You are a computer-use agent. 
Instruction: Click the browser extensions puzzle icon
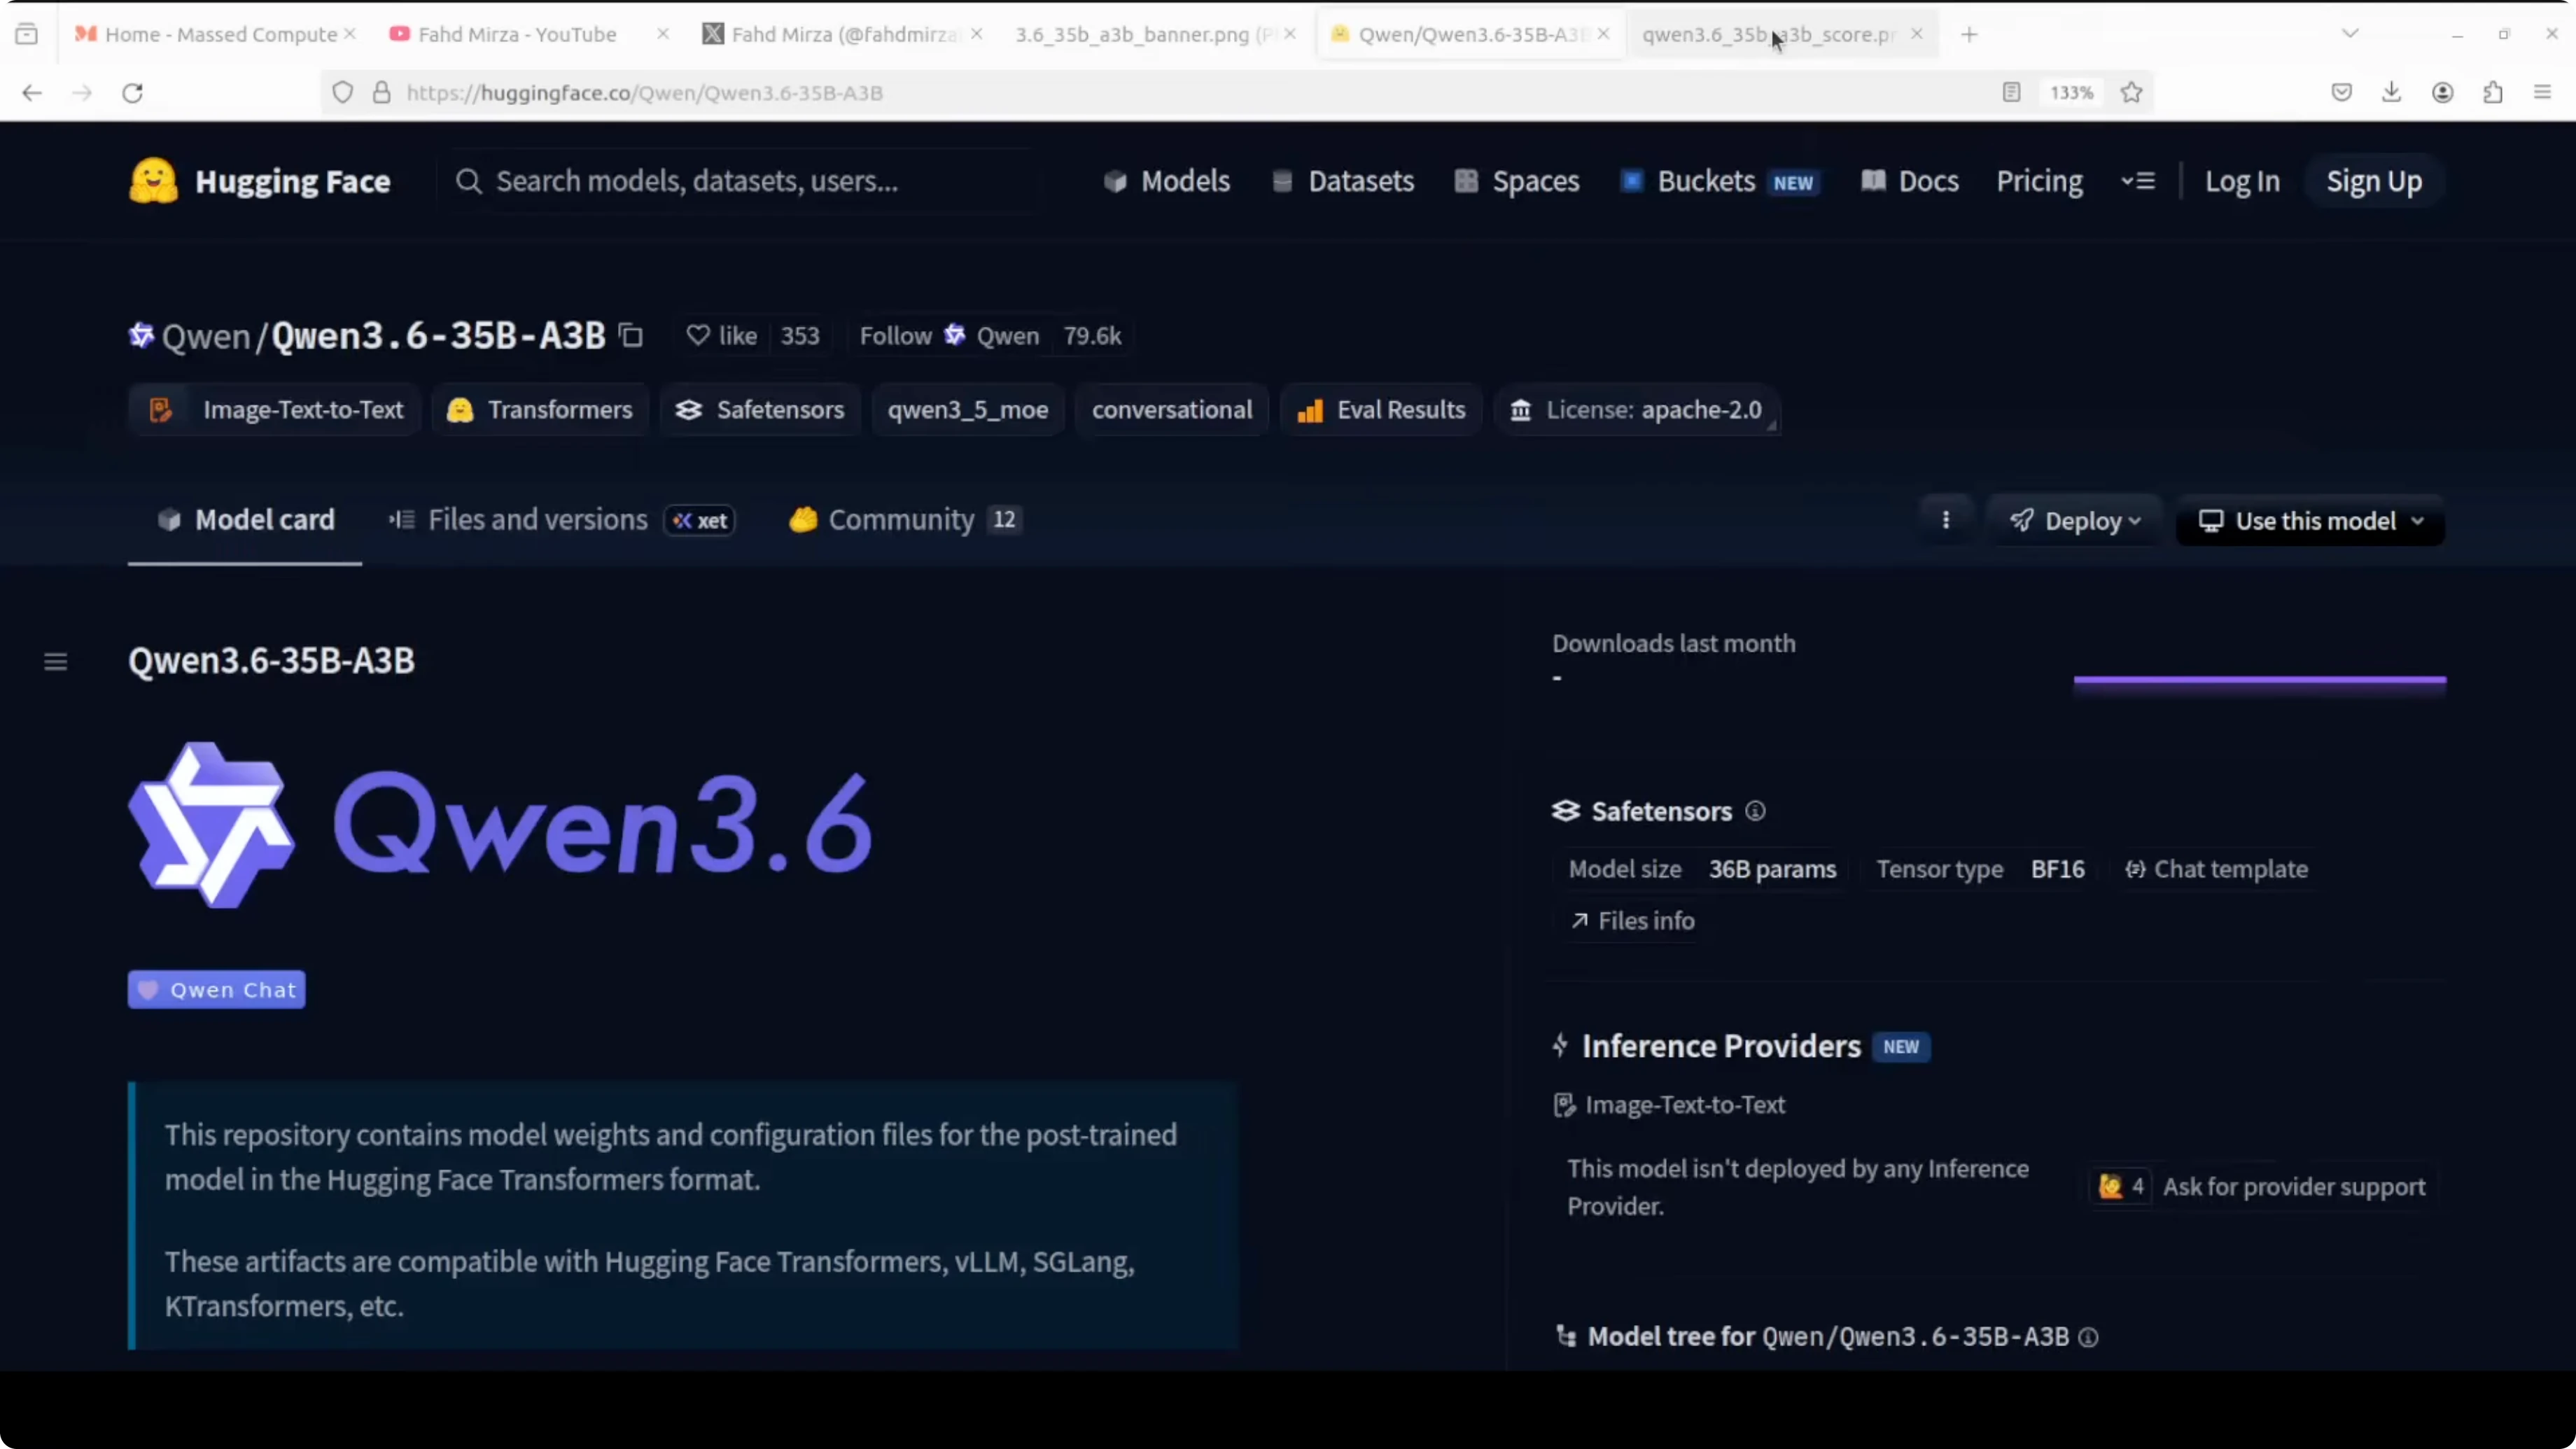[2492, 92]
